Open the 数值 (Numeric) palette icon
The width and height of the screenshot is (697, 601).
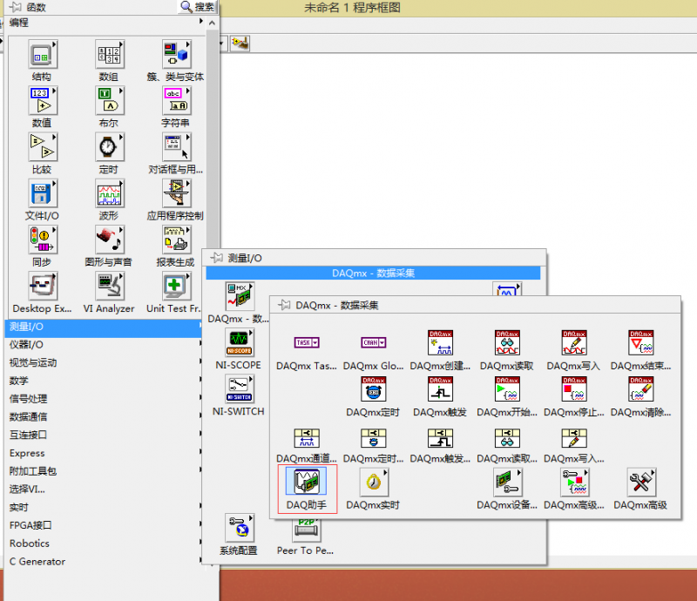43,100
